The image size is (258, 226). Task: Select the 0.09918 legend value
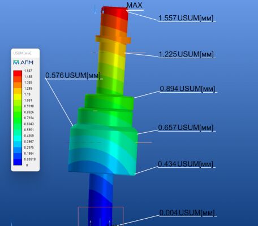[x=30, y=159]
